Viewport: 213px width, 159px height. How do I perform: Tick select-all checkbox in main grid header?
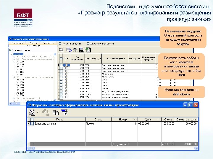tap(61, 59)
